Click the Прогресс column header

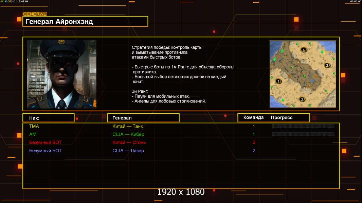282,118
